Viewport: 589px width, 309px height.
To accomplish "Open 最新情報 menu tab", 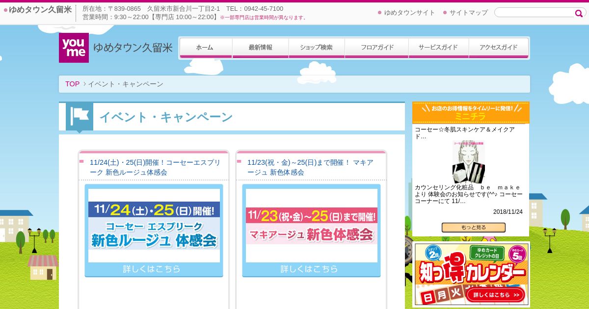I will tap(260, 48).
